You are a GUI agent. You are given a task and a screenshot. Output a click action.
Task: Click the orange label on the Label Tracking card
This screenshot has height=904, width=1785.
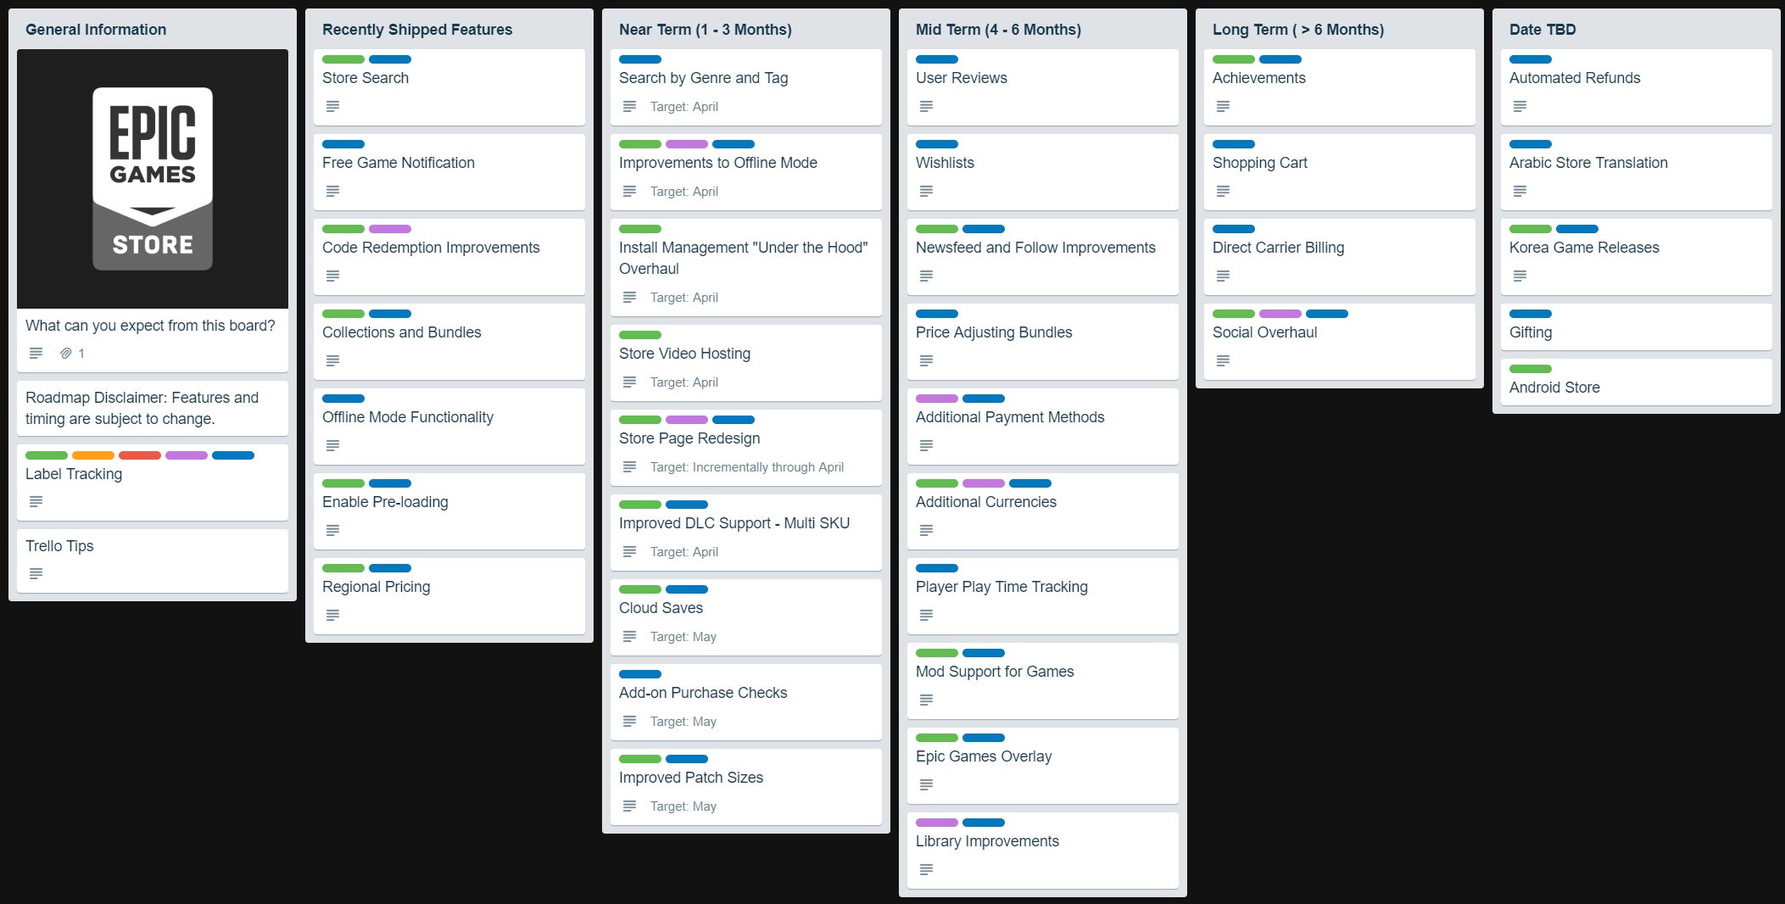93,455
